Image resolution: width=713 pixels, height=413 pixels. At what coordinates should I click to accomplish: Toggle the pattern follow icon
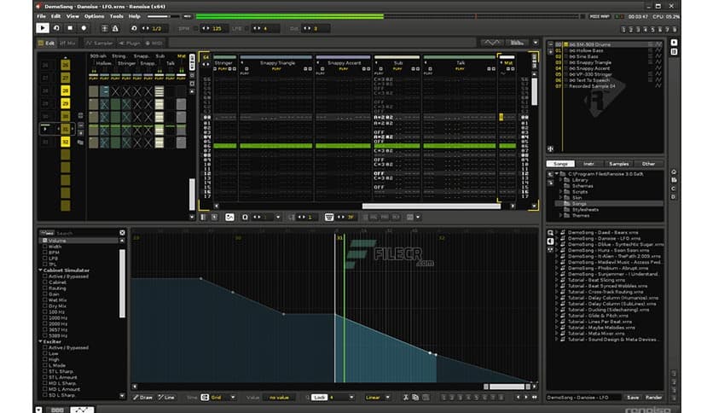[x=105, y=28]
